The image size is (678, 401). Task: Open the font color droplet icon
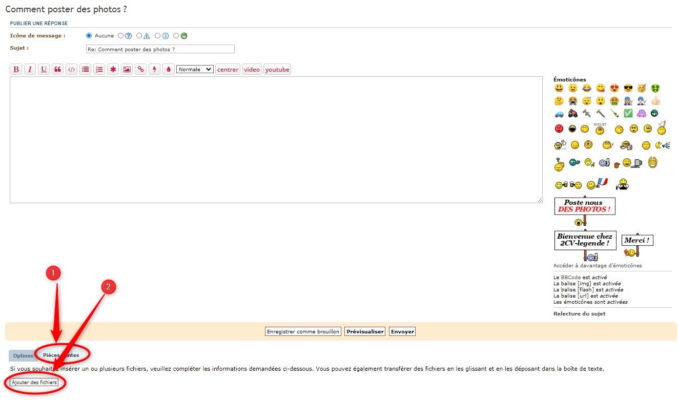tap(168, 70)
